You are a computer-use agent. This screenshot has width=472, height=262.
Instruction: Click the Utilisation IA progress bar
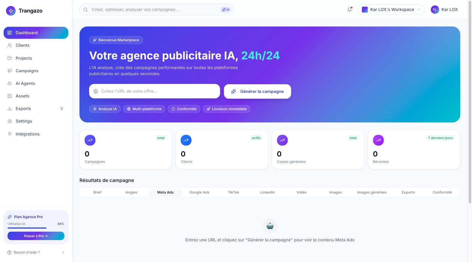pyautogui.click(x=36, y=228)
